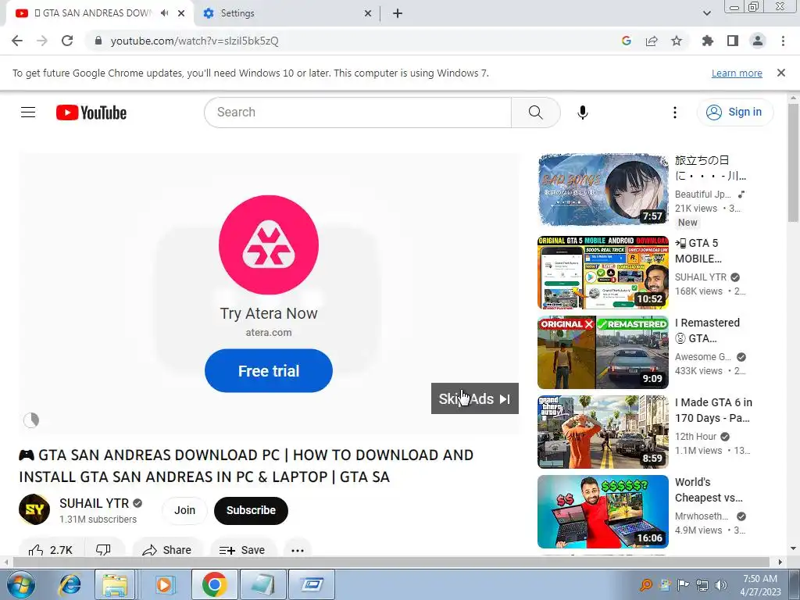Click the Atera pink logo
The width and height of the screenshot is (800, 600).
tap(269, 245)
